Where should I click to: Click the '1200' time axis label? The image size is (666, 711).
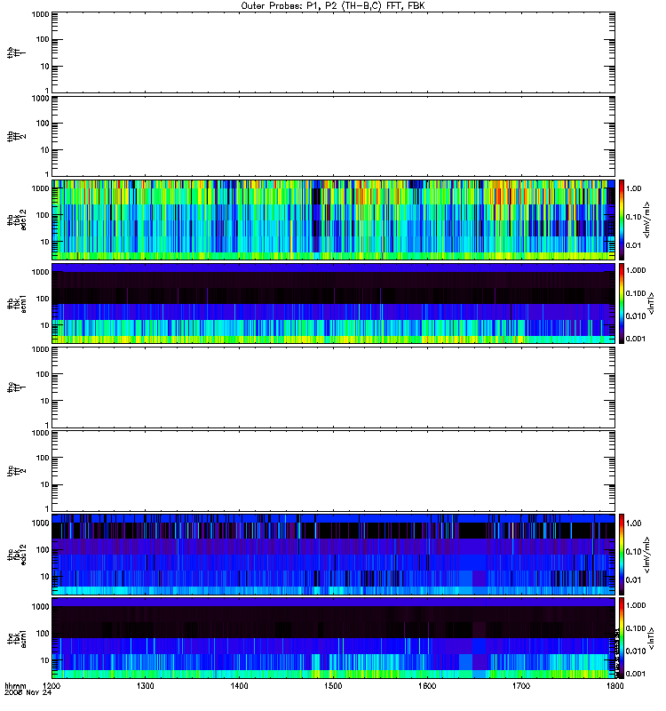point(52,686)
